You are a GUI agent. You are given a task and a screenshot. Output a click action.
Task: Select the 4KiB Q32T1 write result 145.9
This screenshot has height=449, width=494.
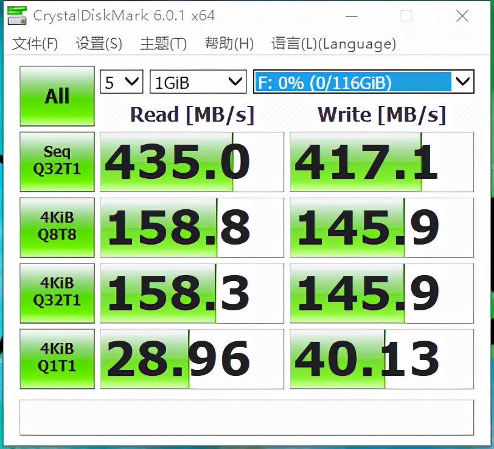(382, 293)
